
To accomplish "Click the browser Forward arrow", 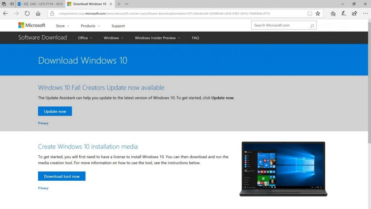I will [16, 13].
